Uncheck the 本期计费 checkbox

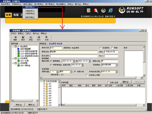point(75,72)
